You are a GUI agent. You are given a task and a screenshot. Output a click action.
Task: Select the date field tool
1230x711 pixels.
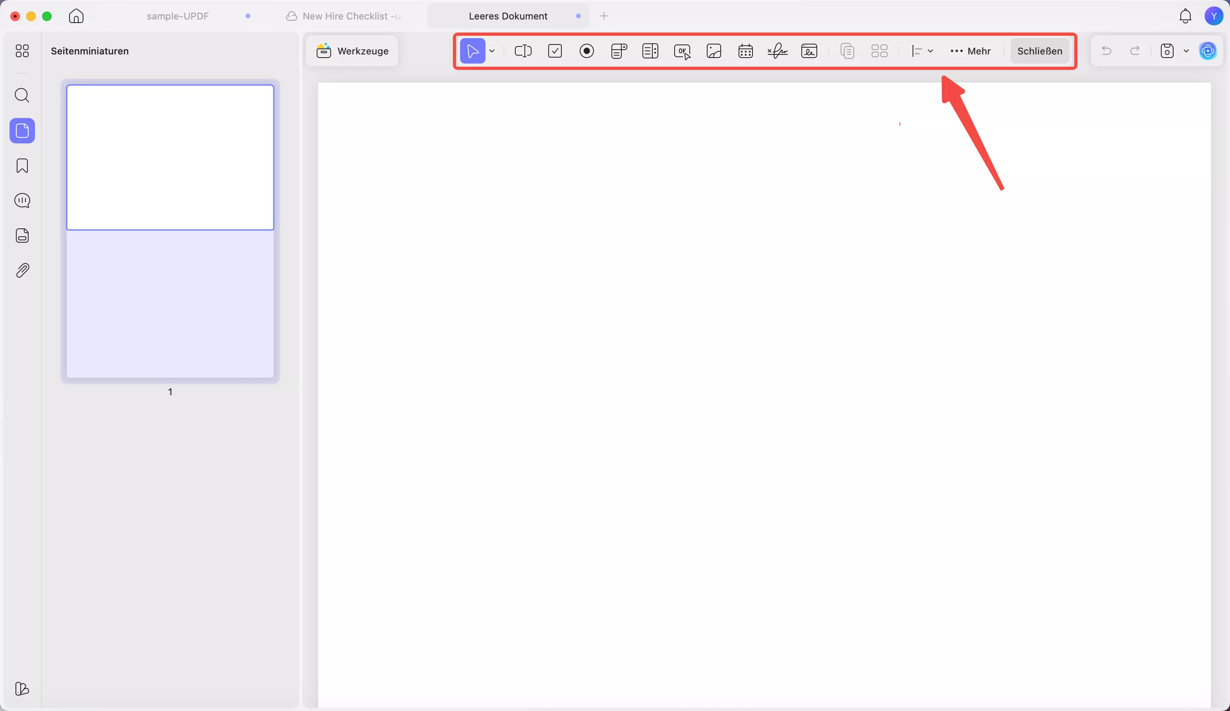pos(745,51)
